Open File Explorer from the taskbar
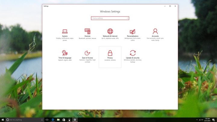This screenshot has width=217, height=122. (58, 120)
